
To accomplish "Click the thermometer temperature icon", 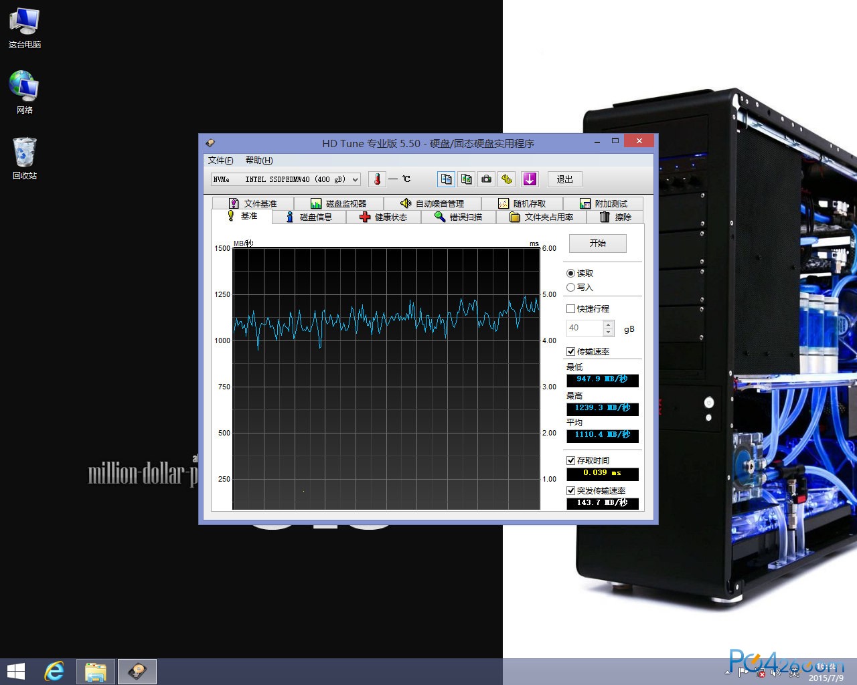I will click(377, 179).
